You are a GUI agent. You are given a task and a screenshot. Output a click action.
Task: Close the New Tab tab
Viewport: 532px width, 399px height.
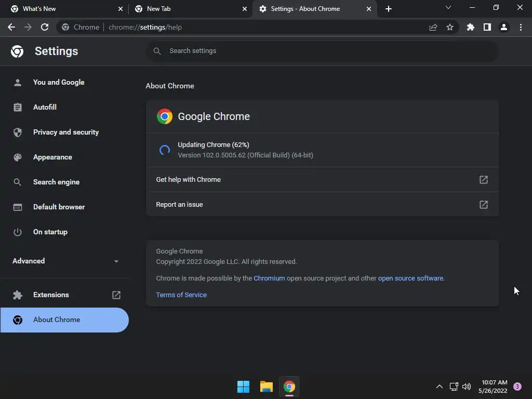point(245,9)
